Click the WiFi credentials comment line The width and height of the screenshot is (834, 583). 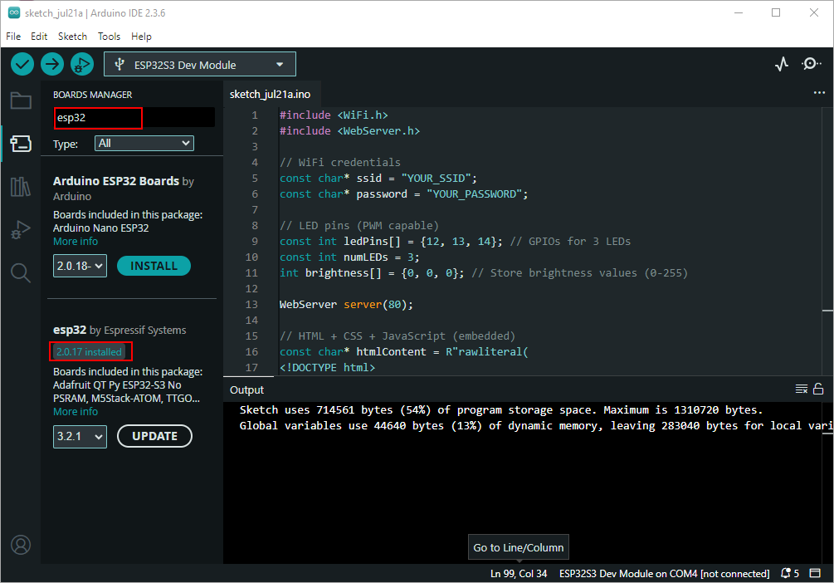coord(340,163)
